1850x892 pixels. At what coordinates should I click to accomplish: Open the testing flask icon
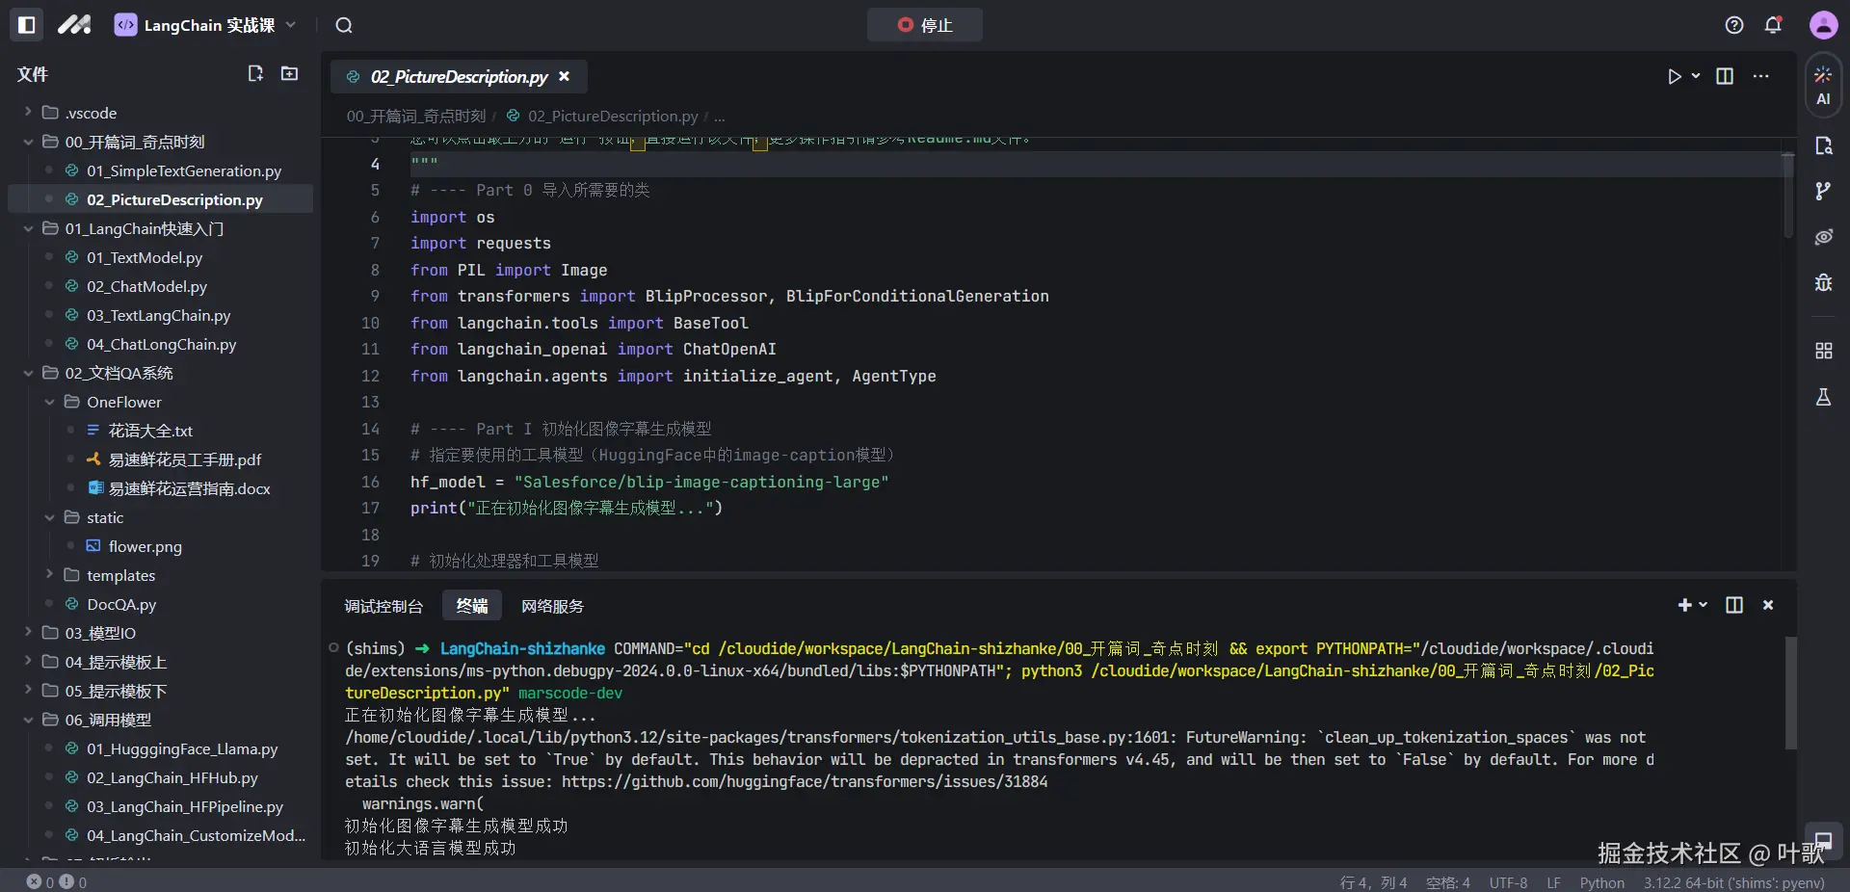1823,397
